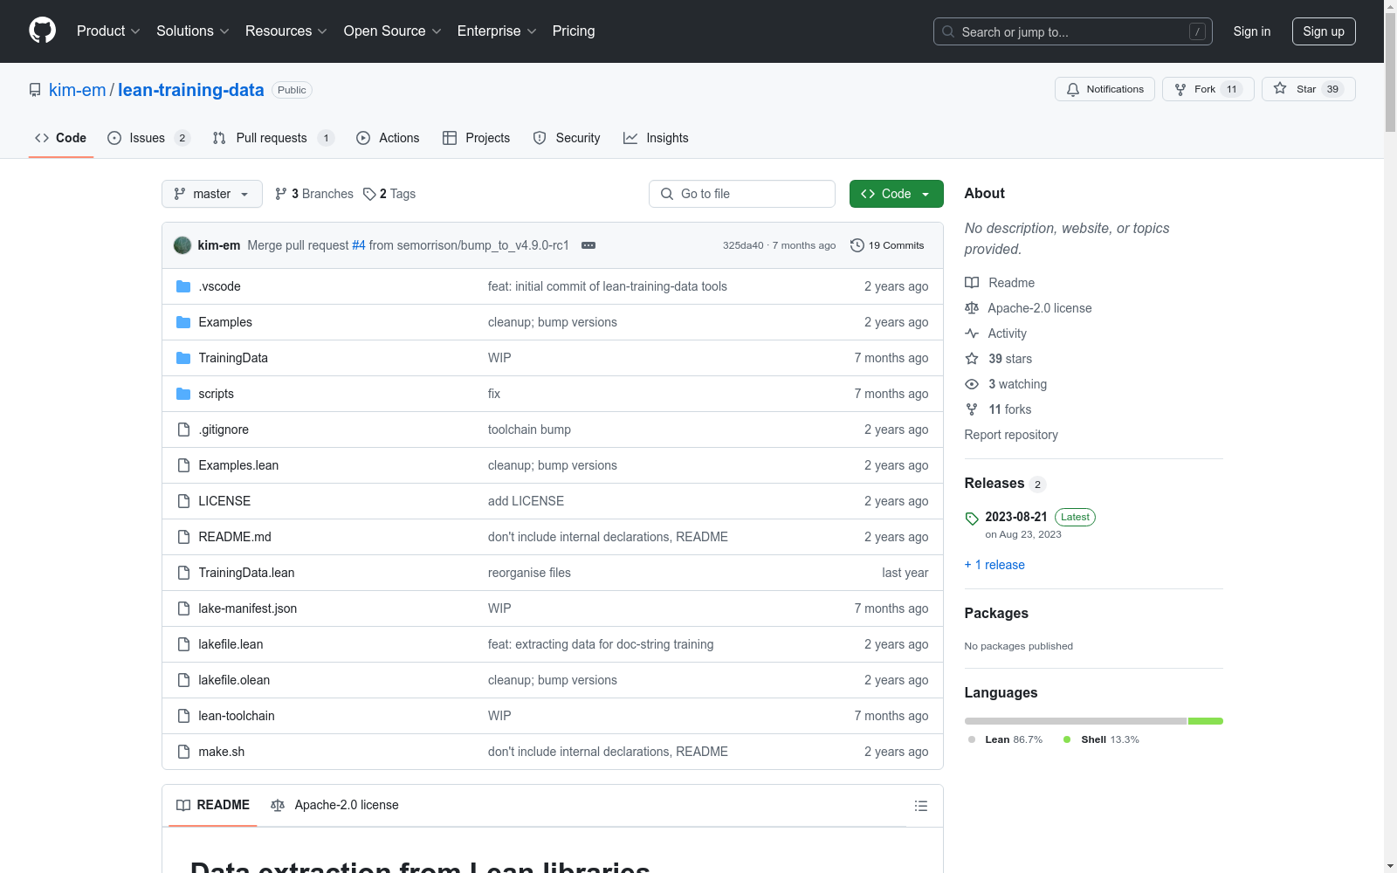Click the LICENSE file icon
The image size is (1397, 873).
(x=183, y=501)
